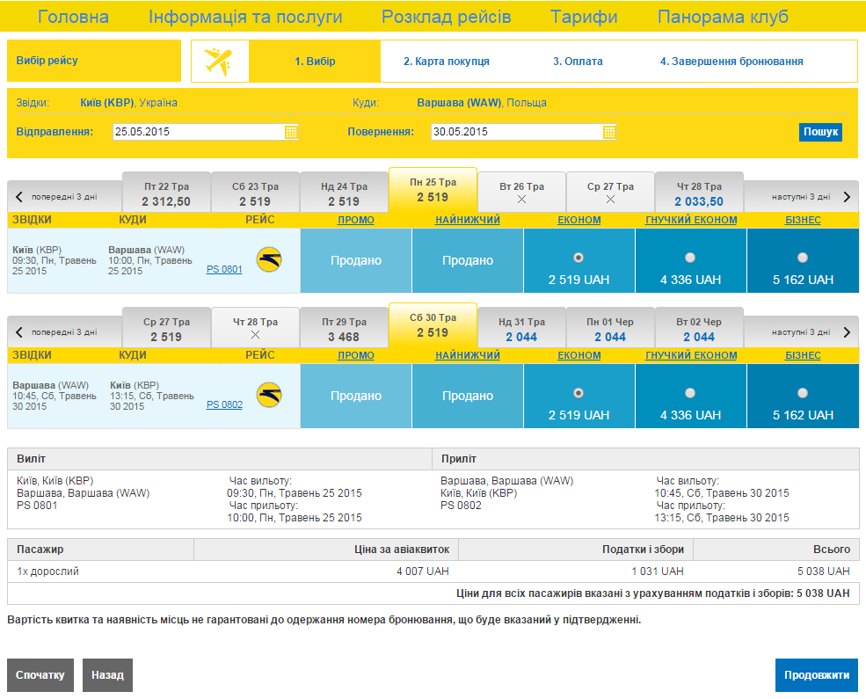Open ПРОМО fare link in return table

point(356,355)
